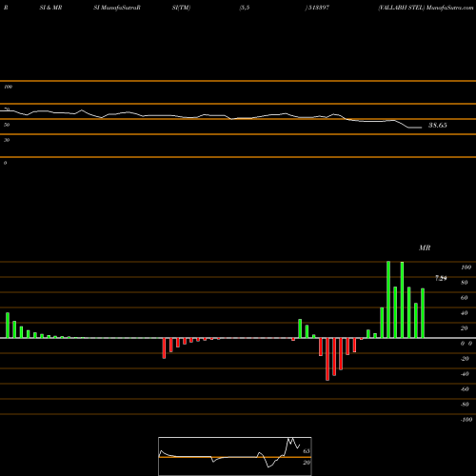Click the lower 20 label inside mini chart

coord(307,463)
